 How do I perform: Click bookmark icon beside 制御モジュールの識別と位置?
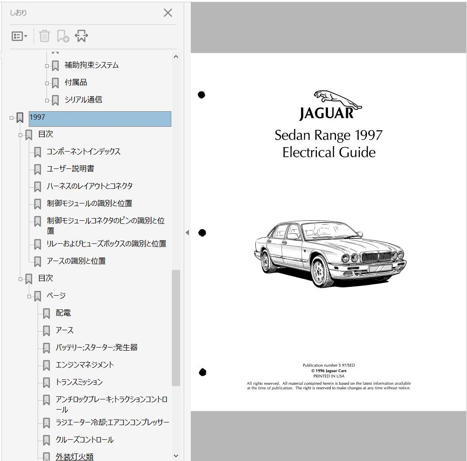coord(38,204)
